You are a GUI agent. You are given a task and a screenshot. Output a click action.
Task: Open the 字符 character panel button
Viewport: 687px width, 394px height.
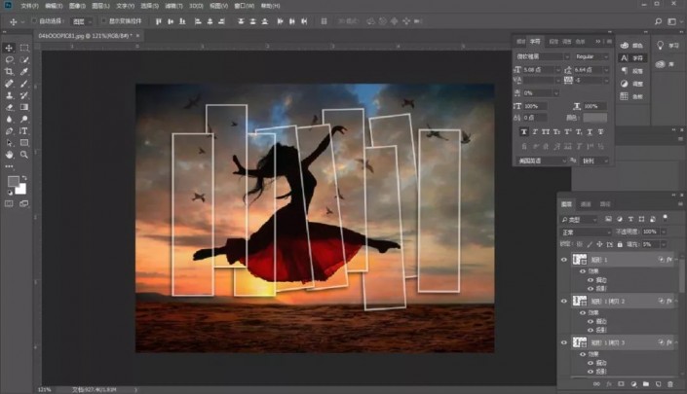631,57
